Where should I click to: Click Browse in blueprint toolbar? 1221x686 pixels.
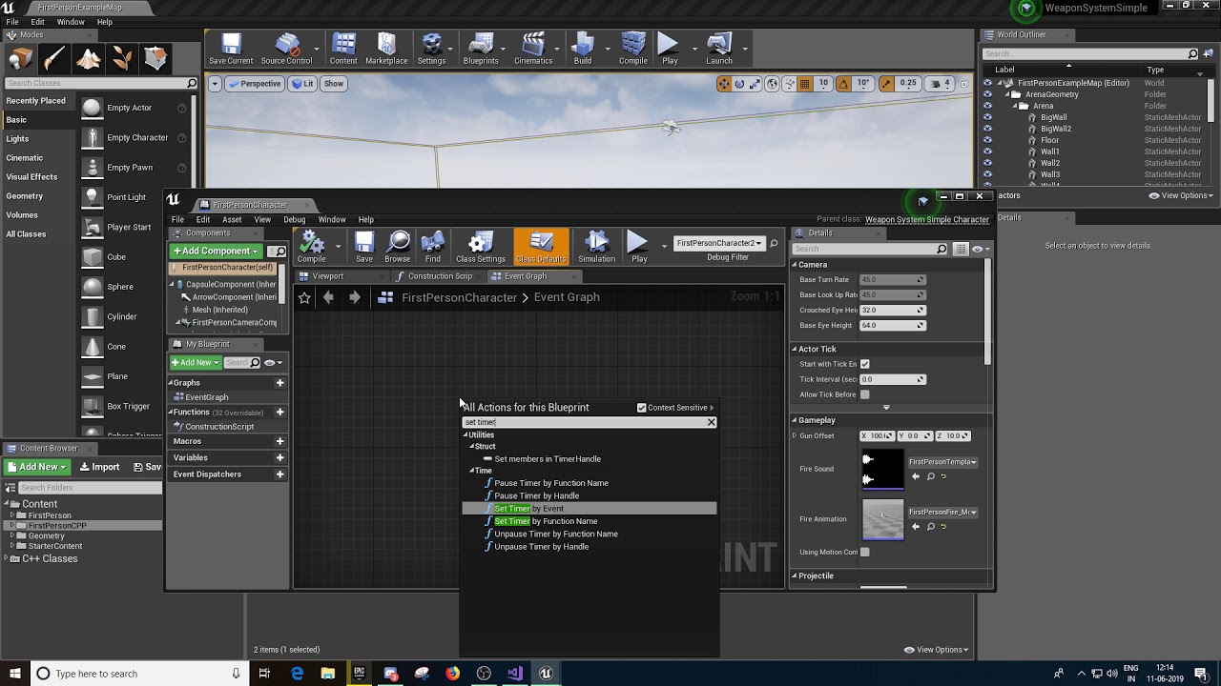point(398,247)
